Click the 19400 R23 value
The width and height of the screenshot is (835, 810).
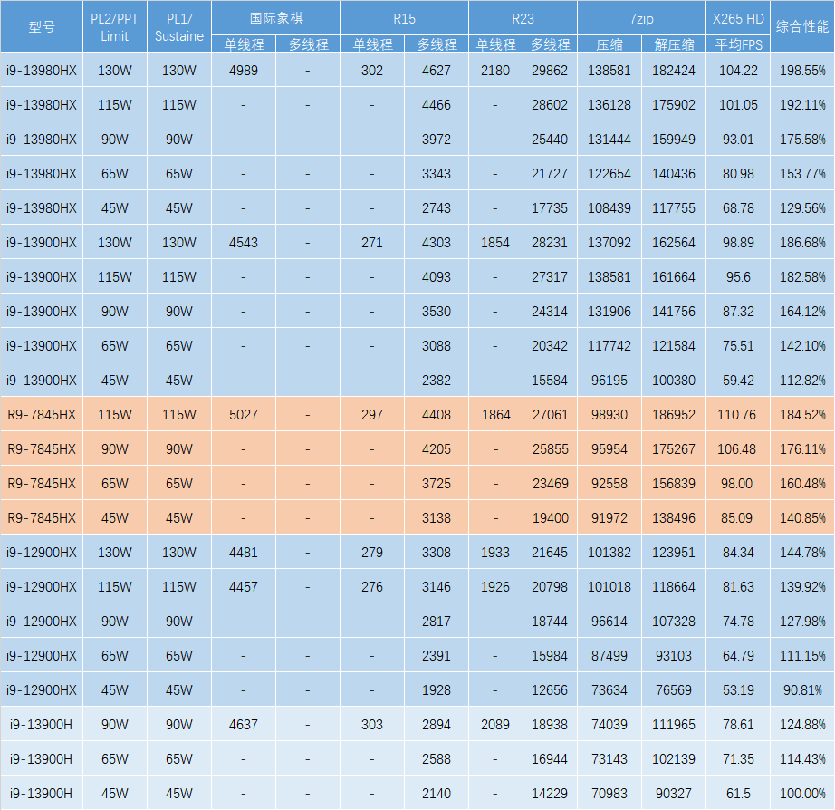pyautogui.click(x=550, y=517)
